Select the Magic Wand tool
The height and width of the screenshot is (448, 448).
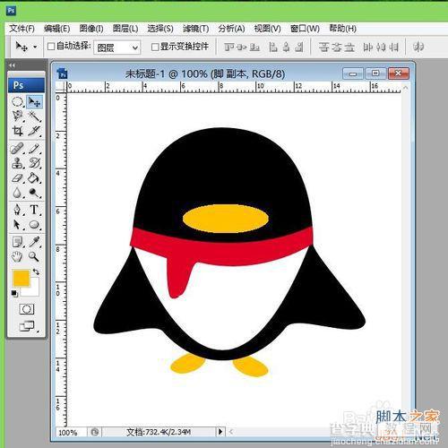tap(34, 116)
